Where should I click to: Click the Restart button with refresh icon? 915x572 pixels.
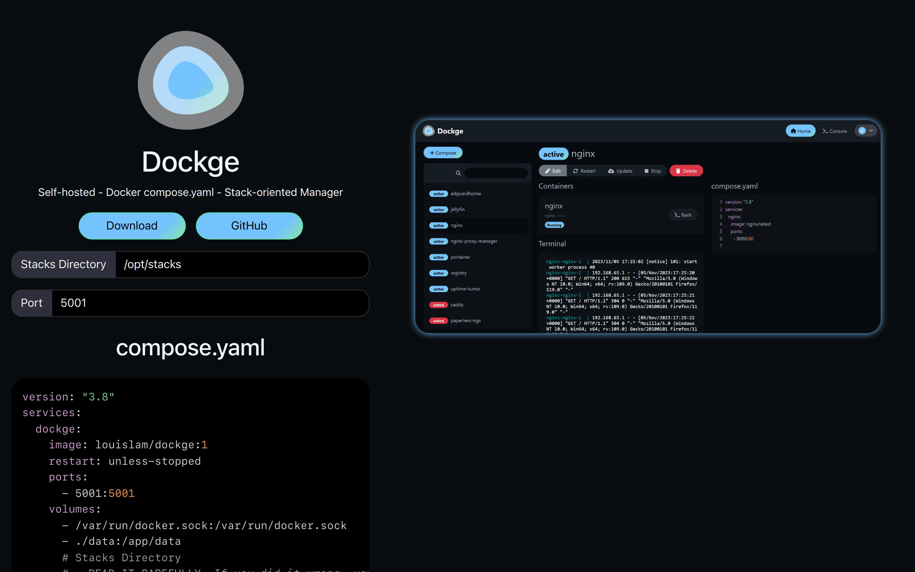pyautogui.click(x=584, y=171)
